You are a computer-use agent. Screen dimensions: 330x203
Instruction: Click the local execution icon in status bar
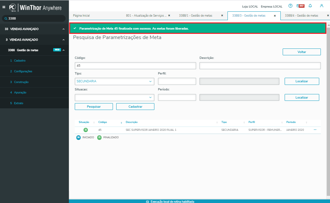click(148, 201)
